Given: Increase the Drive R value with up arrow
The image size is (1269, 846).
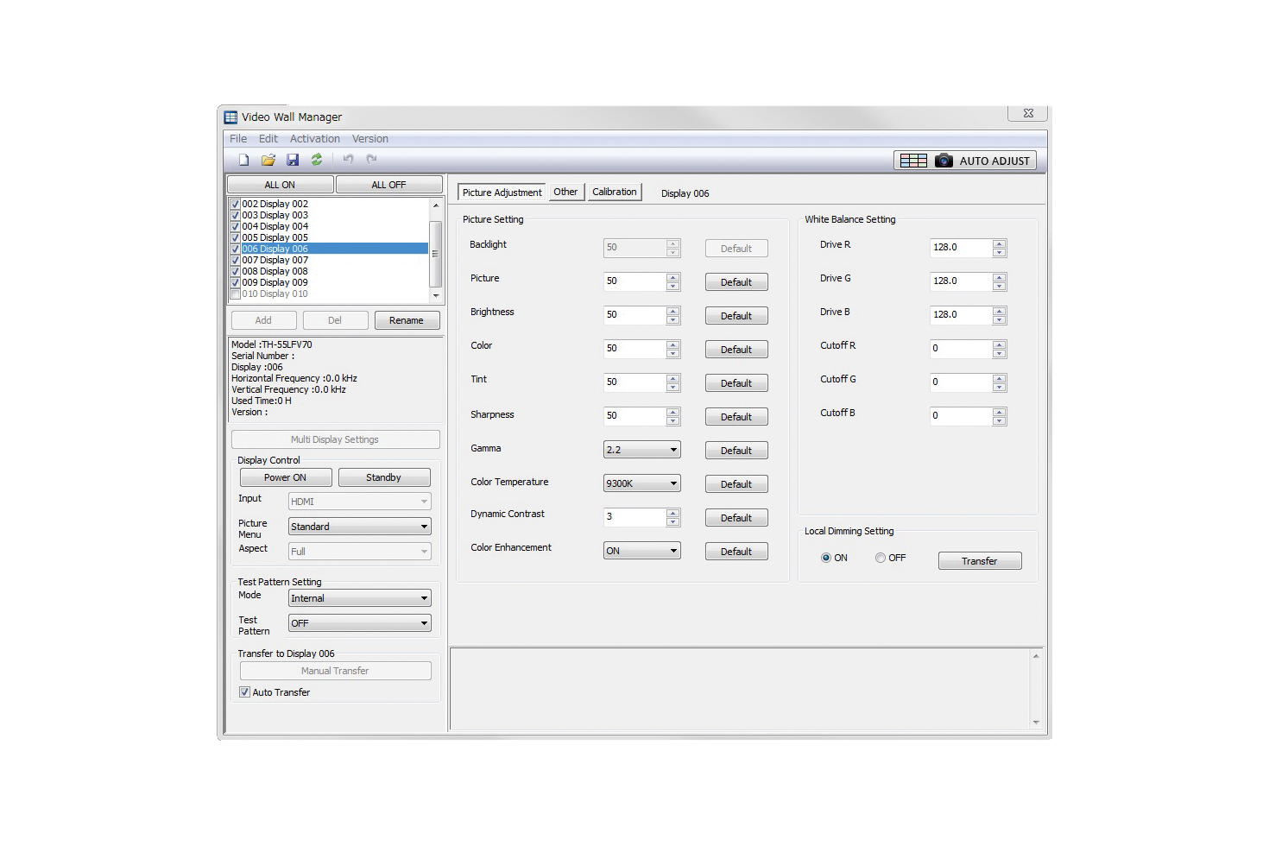Looking at the screenshot, I should point(999,243).
